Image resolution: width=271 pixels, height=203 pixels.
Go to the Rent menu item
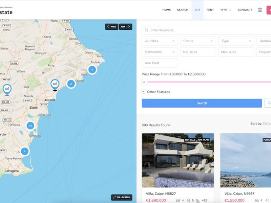(x=210, y=10)
